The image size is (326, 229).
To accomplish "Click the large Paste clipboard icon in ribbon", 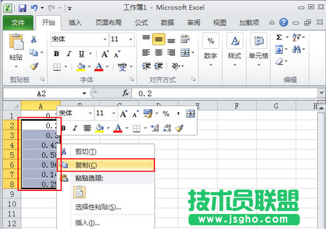I will point(16,42).
